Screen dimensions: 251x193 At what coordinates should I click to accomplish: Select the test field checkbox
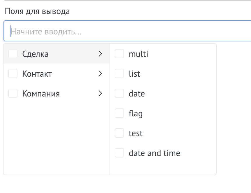(119, 133)
